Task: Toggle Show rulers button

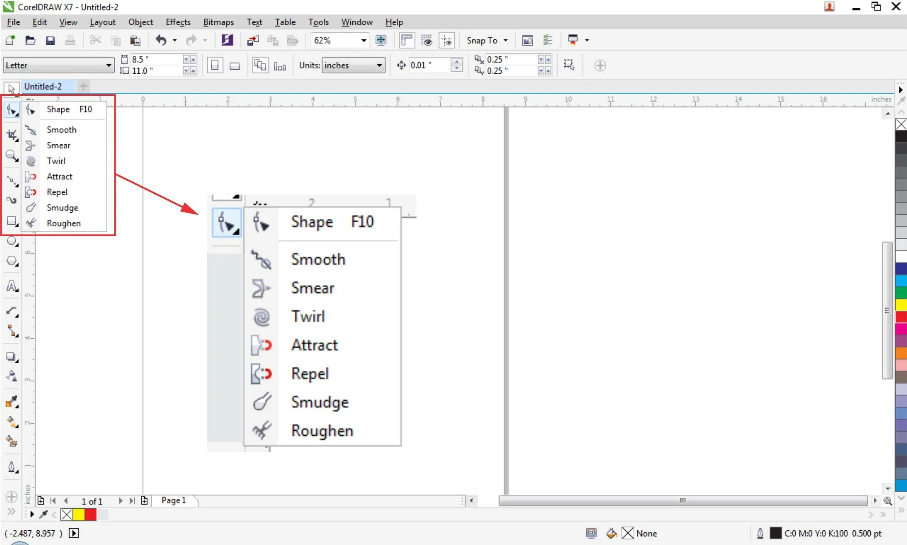Action: pos(406,40)
